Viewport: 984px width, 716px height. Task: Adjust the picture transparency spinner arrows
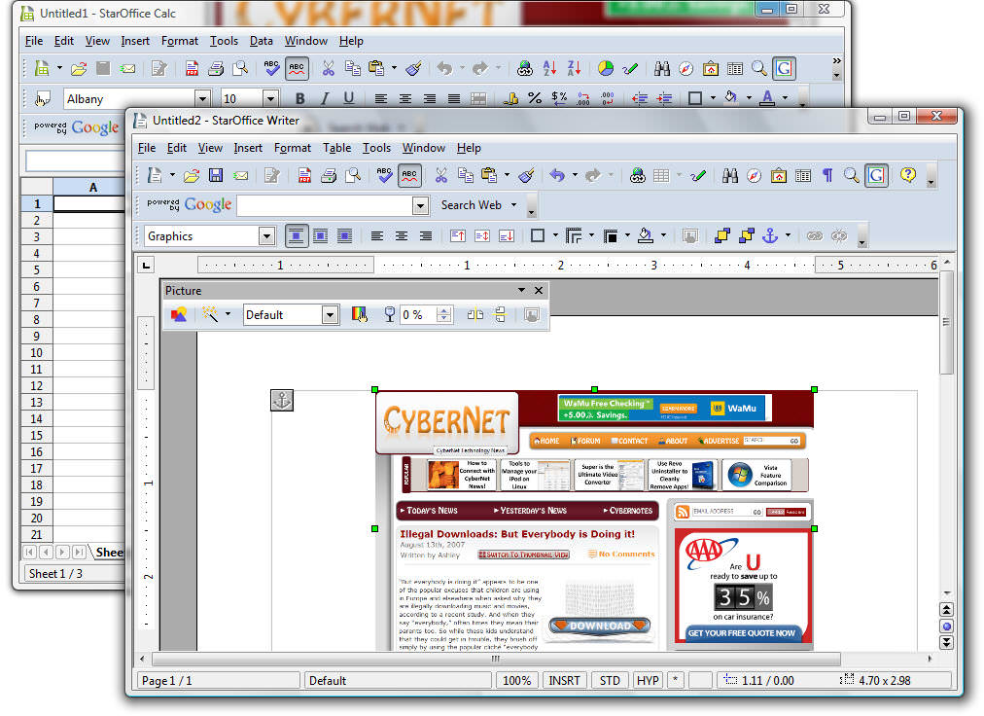(443, 314)
